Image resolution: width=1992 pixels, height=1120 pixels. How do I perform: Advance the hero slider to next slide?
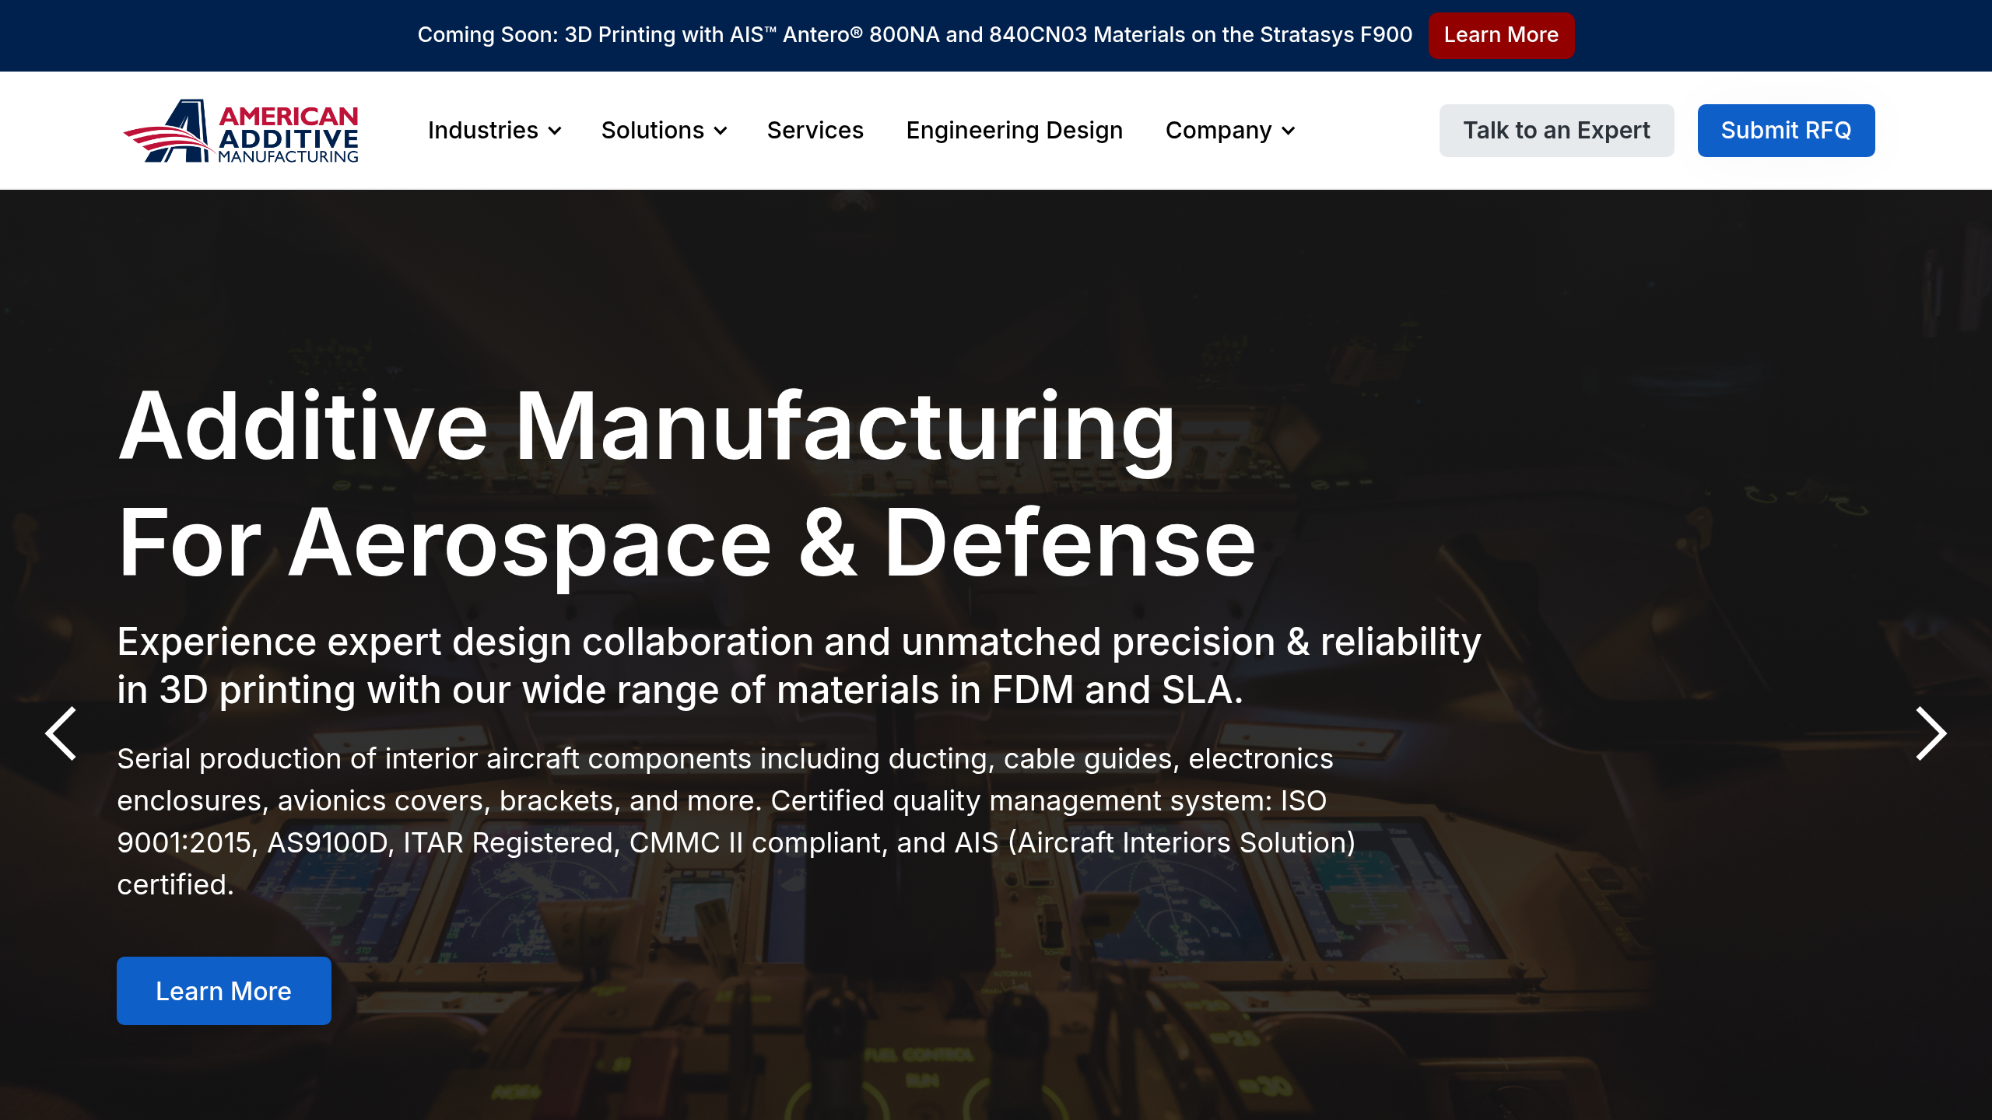(1929, 732)
